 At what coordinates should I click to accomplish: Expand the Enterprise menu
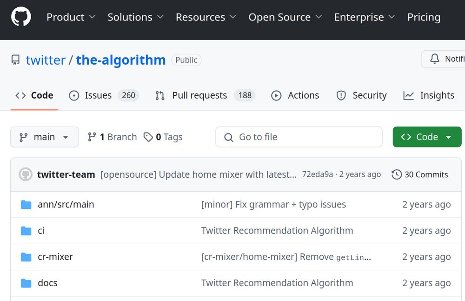click(365, 17)
